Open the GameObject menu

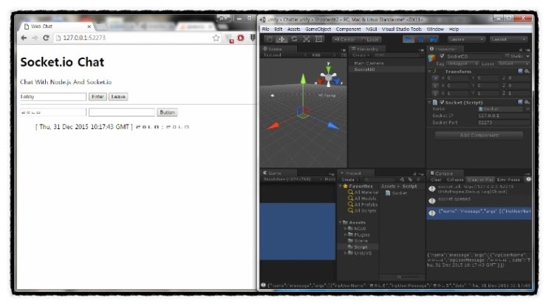[x=318, y=29]
